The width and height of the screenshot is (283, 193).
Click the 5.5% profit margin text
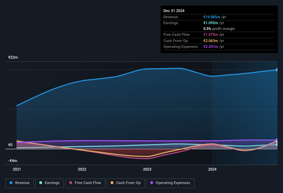point(219,29)
